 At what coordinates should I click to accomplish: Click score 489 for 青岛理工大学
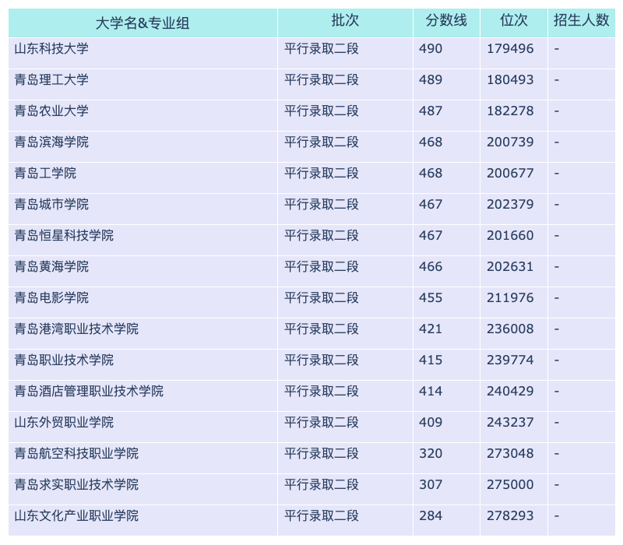pyautogui.click(x=431, y=79)
